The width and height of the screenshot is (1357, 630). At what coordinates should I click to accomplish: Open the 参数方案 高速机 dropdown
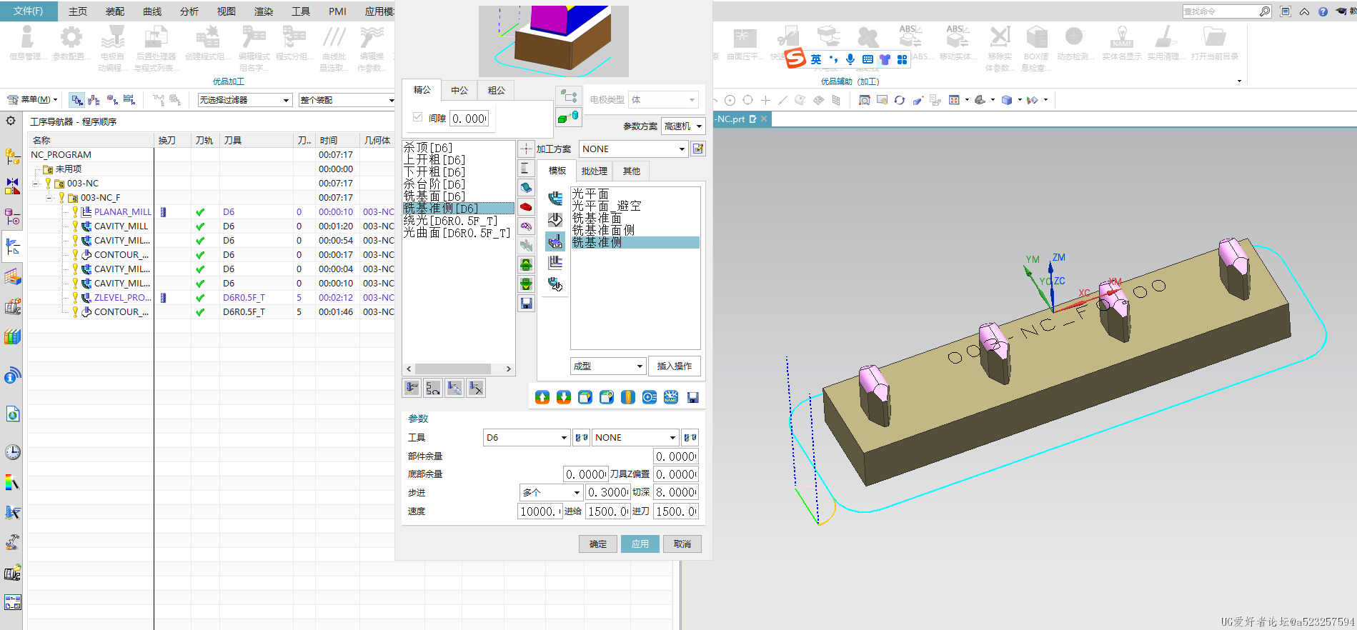point(683,126)
